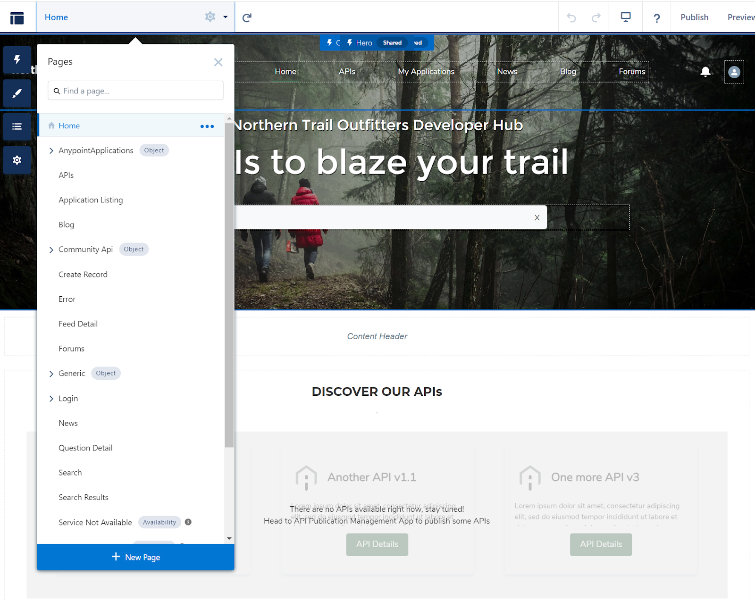
Task: Click the Another API v1.1 title
Action: [372, 477]
